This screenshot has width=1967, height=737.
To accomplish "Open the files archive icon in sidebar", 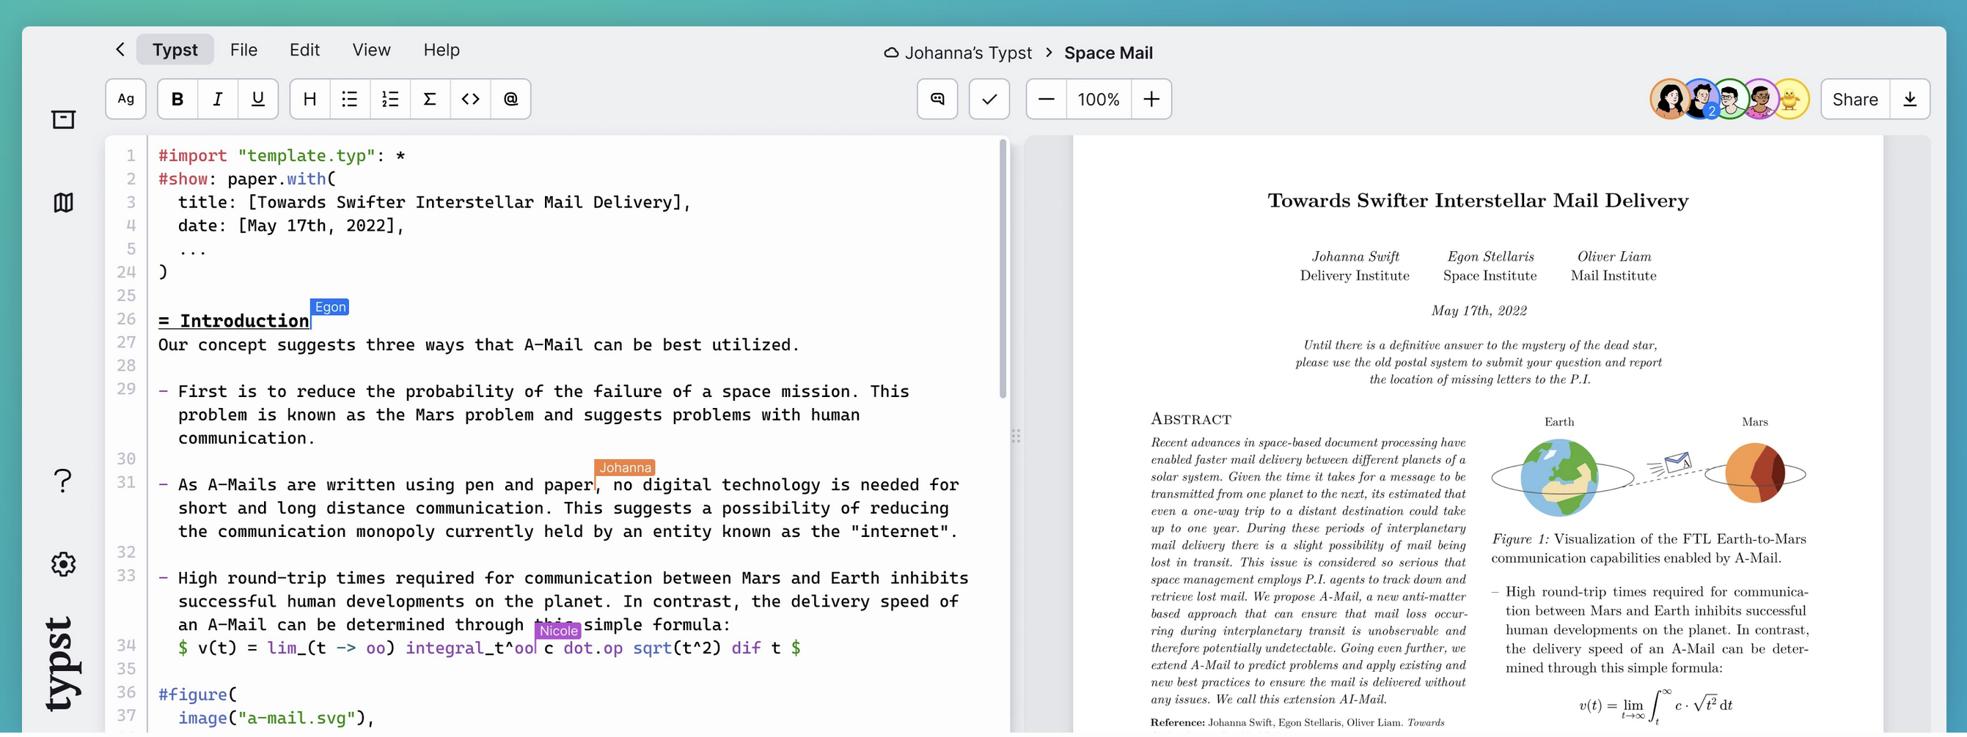I will (63, 119).
